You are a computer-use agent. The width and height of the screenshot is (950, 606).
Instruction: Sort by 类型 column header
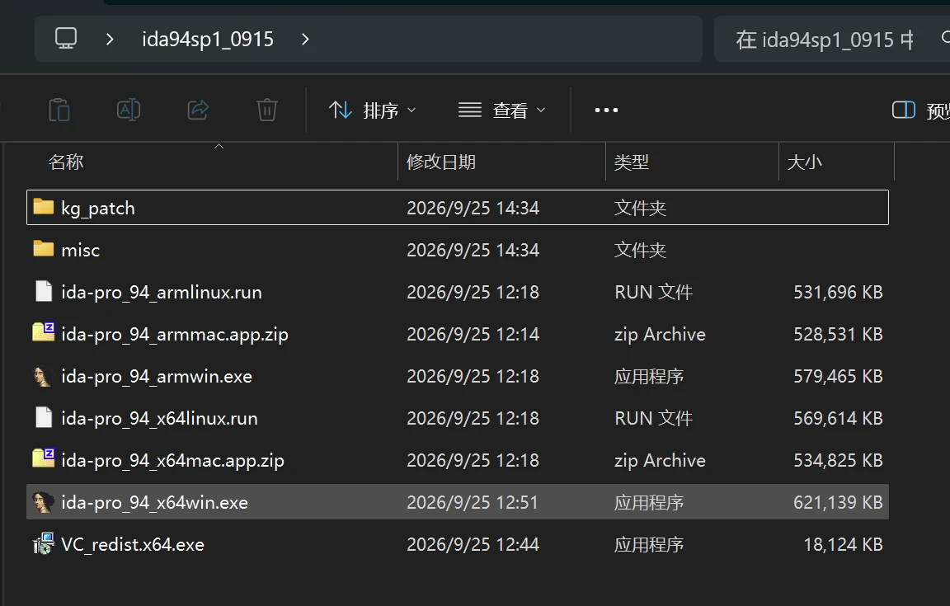(632, 162)
